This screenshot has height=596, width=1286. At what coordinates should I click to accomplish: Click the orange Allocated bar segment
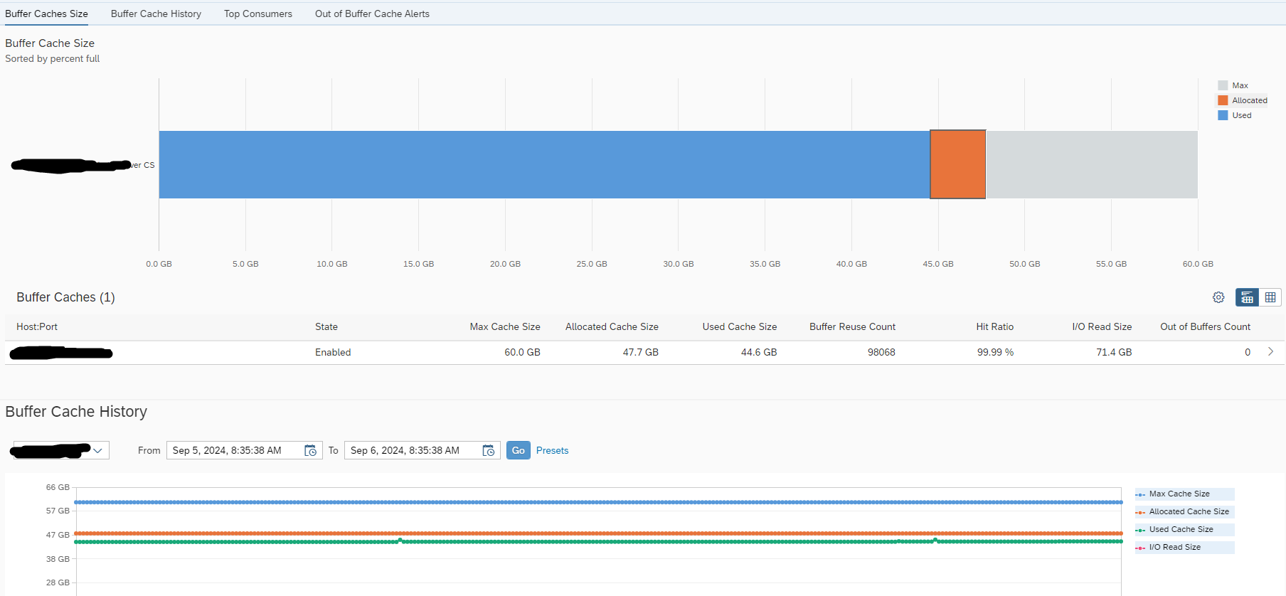coord(958,164)
